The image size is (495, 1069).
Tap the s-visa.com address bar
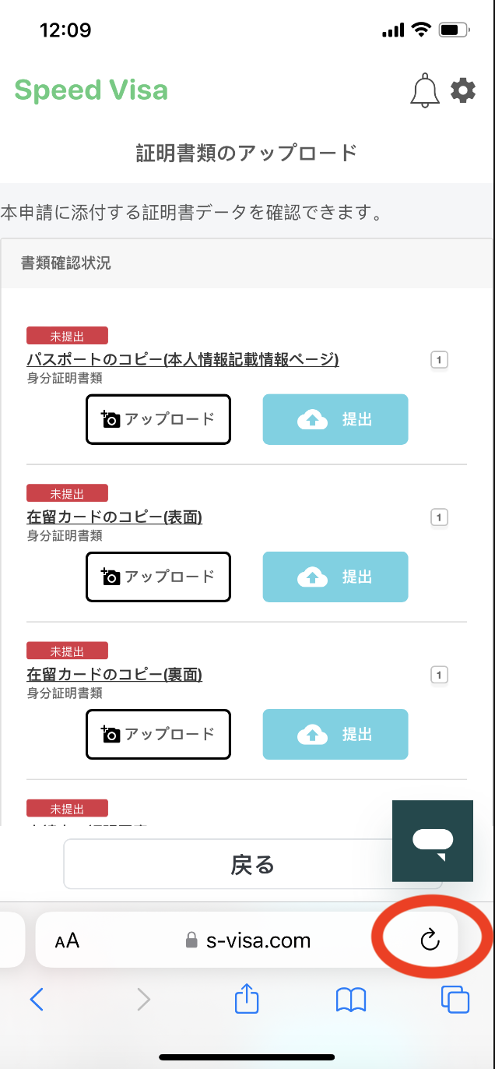pyautogui.click(x=247, y=940)
